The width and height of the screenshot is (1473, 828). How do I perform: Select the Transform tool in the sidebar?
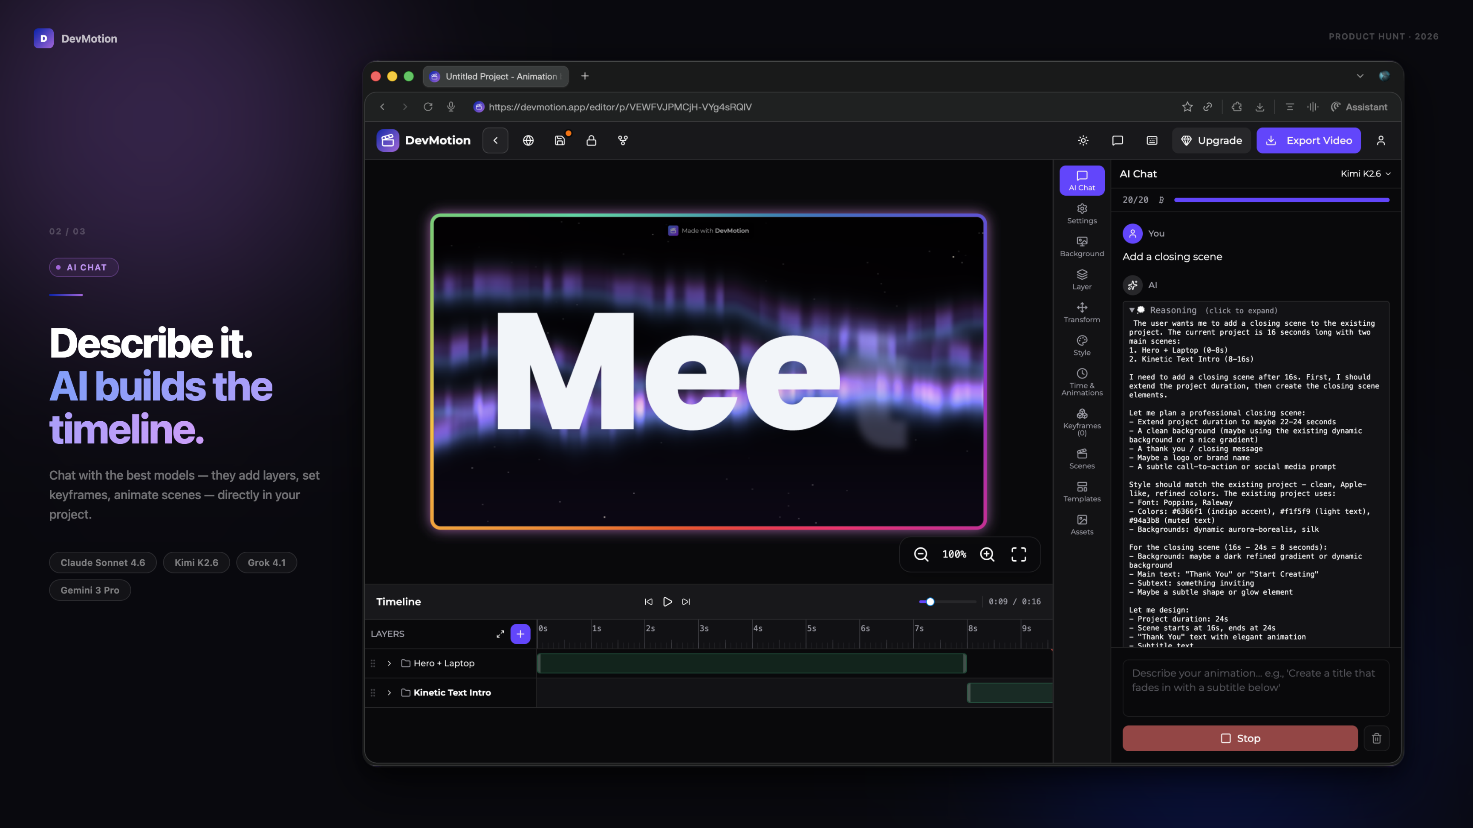click(x=1082, y=312)
